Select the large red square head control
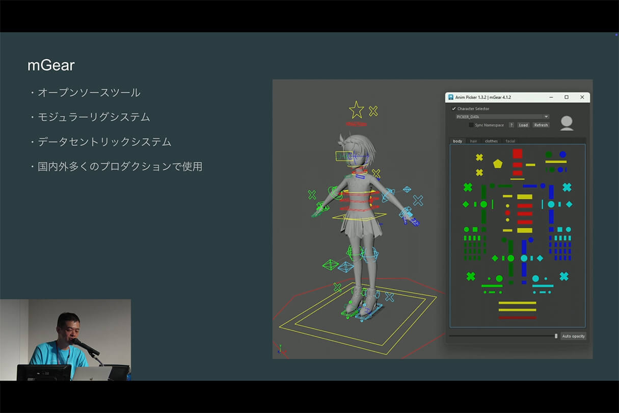Viewport: 619px width, 413px height. point(517,153)
